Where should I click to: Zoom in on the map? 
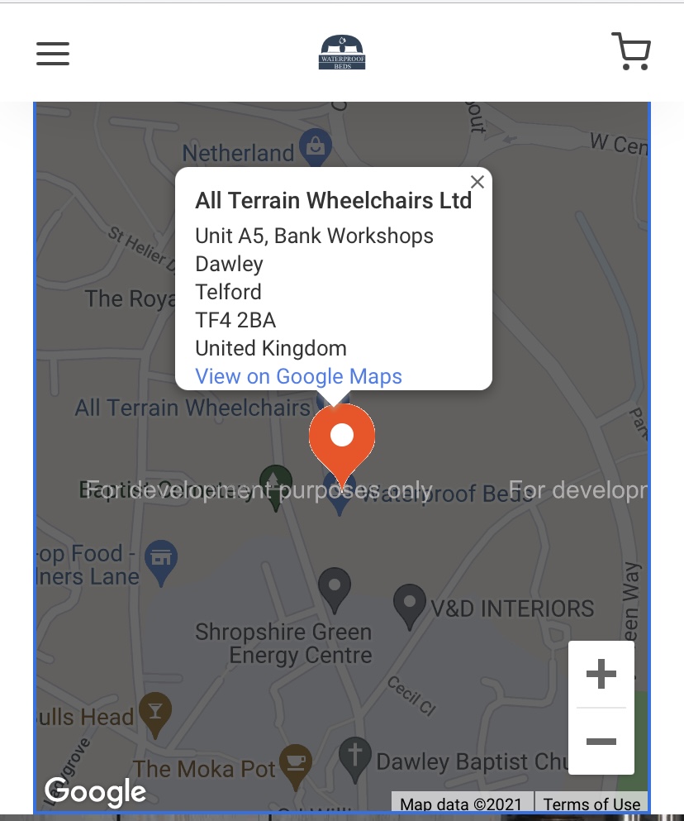601,675
